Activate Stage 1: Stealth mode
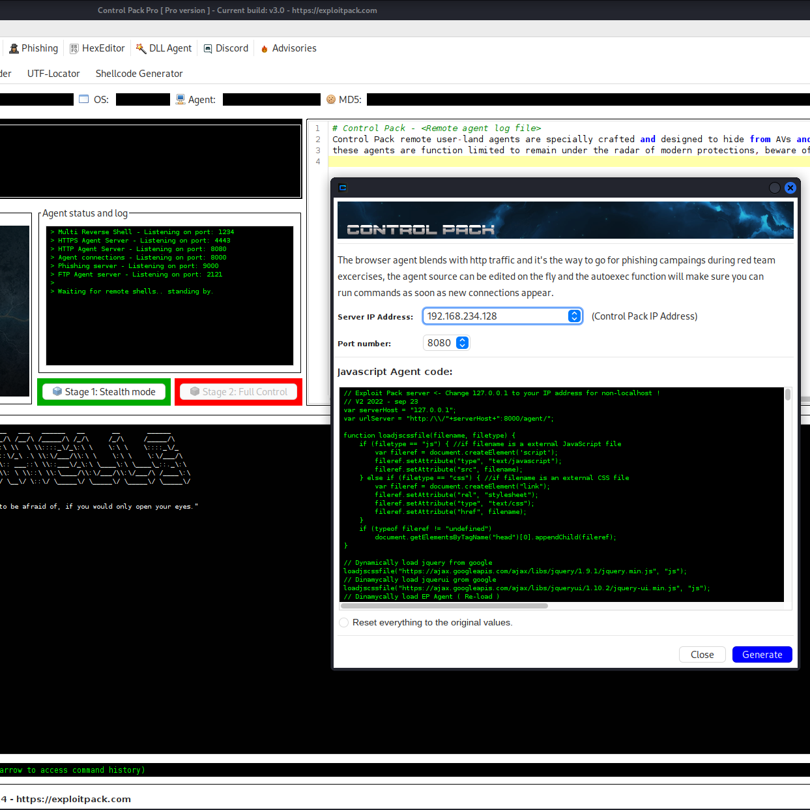Image resolution: width=810 pixels, height=810 pixels. (104, 392)
